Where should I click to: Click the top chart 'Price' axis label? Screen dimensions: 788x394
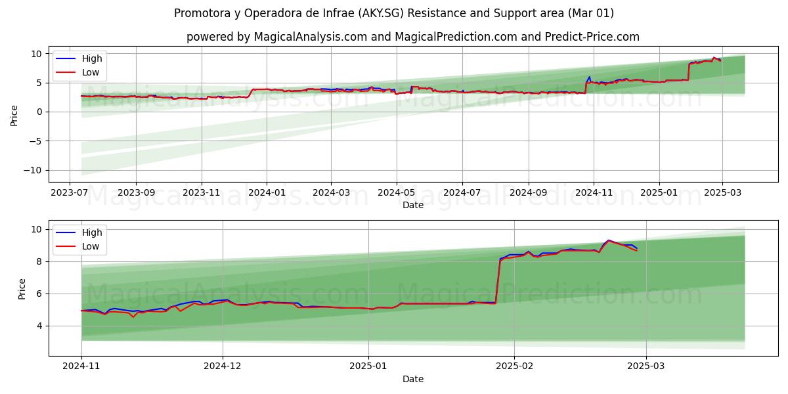[14, 114]
